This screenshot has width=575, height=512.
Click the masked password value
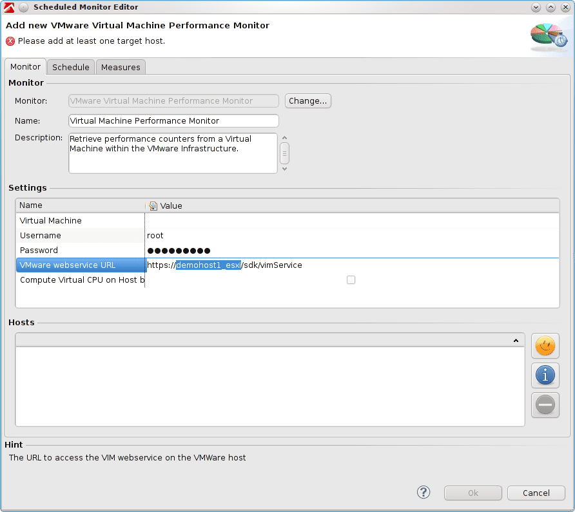point(179,251)
